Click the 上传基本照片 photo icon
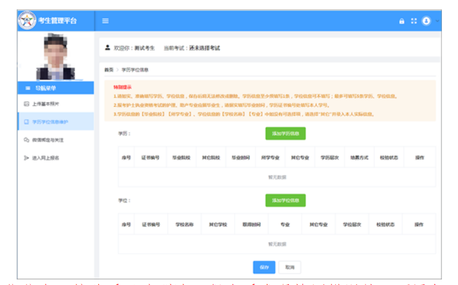Viewport: 458px width, 285px height. pos(26,104)
